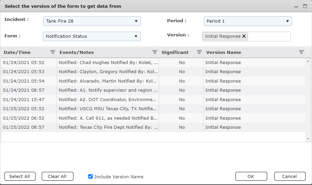Image resolution: width=312 pixels, height=185 pixels.
Task: Open the Incident dropdown showing Tank Fire 28
Action: (92, 21)
